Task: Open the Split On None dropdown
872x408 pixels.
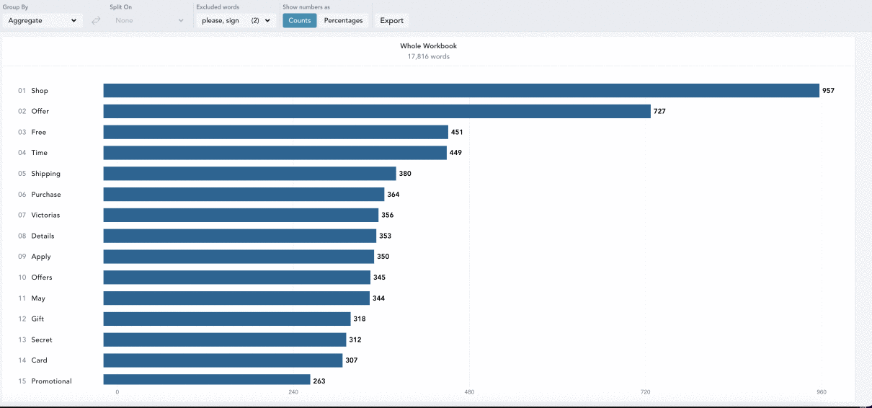Action: point(150,20)
